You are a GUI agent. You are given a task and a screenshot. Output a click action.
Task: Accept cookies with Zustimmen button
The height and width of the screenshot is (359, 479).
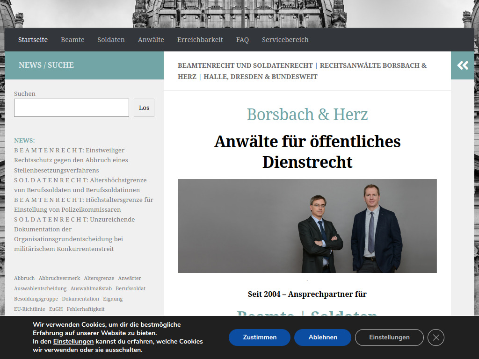(259, 337)
